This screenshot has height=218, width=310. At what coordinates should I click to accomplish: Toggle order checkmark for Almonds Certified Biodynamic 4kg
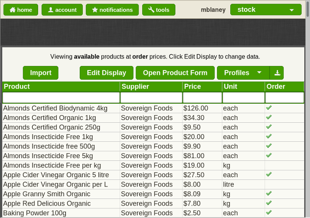(269, 108)
